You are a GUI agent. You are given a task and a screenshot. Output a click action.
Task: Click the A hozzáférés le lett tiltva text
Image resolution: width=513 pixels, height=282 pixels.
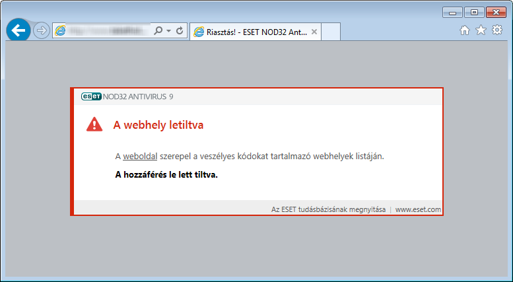[x=166, y=175]
